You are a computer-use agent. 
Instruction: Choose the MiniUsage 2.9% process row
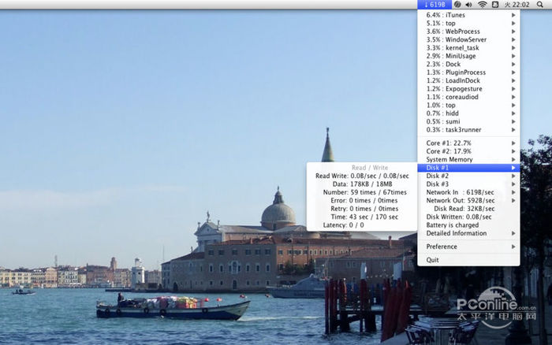pyautogui.click(x=468, y=56)
